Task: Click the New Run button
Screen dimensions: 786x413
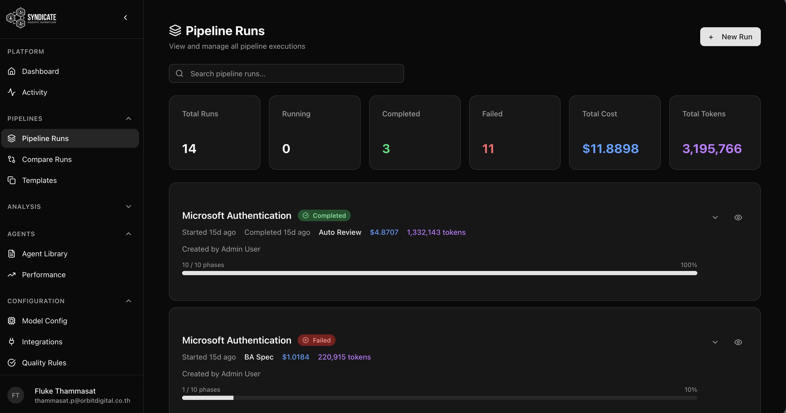Action: [730, 37]
